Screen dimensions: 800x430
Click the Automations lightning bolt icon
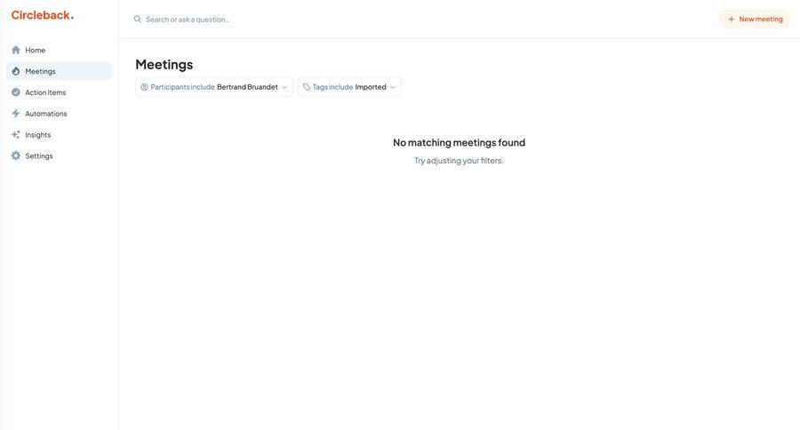(x=16, y=114)
